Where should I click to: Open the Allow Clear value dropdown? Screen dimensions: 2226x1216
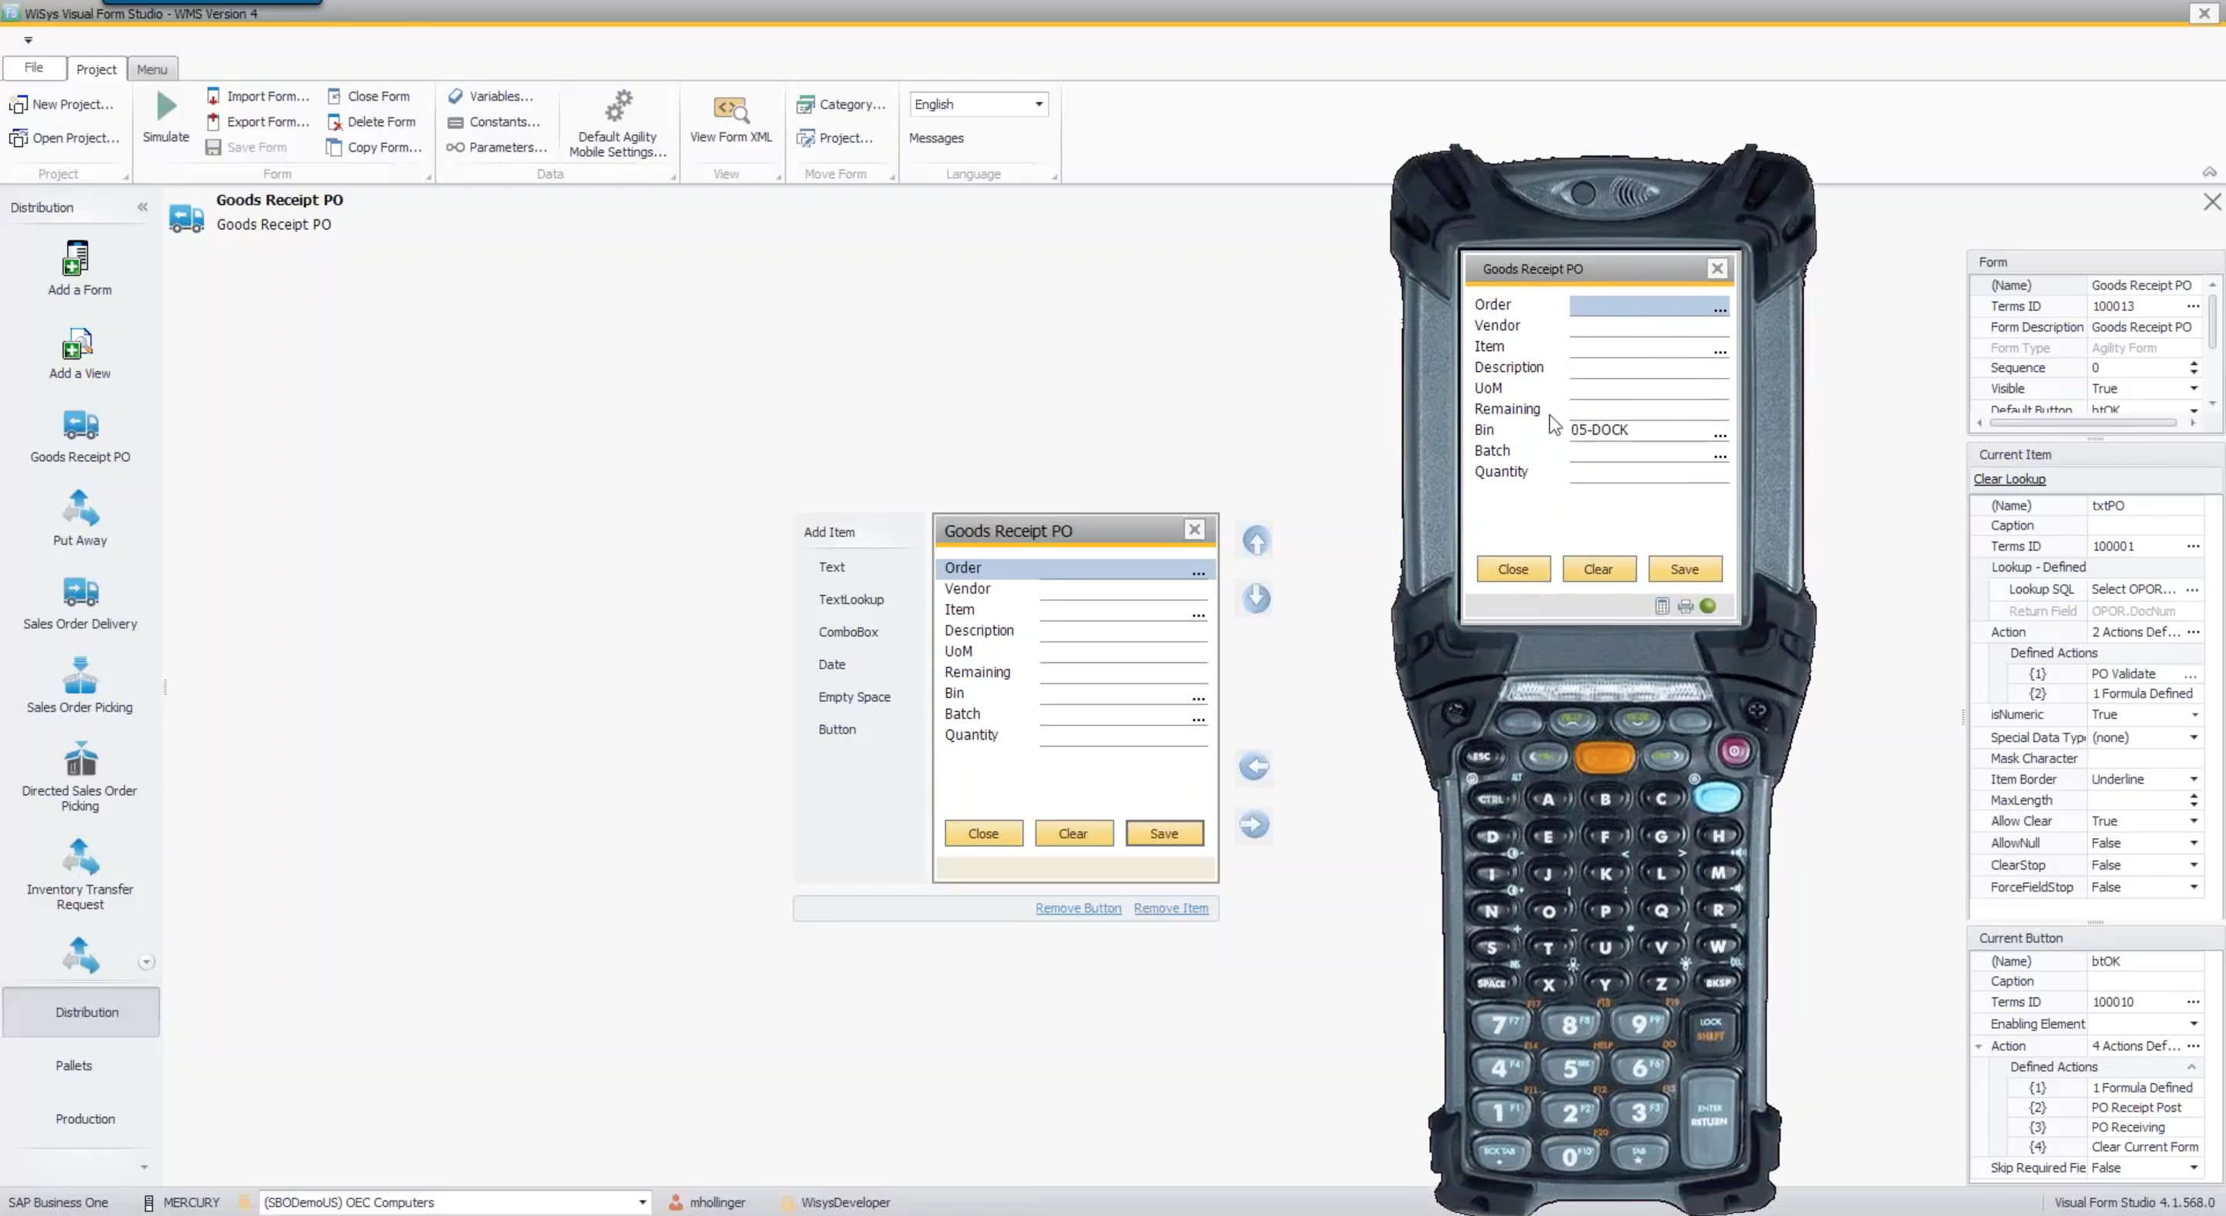click(2194, 821)
